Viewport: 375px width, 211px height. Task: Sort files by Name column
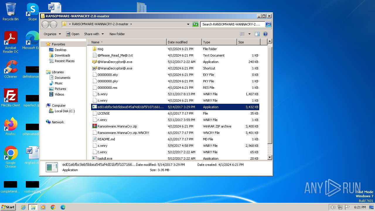[127, 42]
